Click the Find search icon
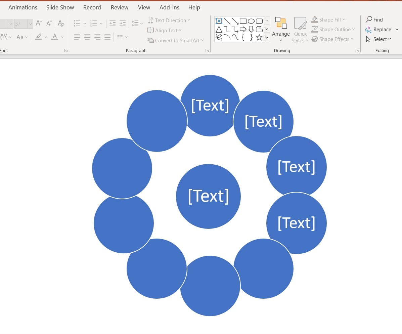402x334 pixels. tap(369, 19)
